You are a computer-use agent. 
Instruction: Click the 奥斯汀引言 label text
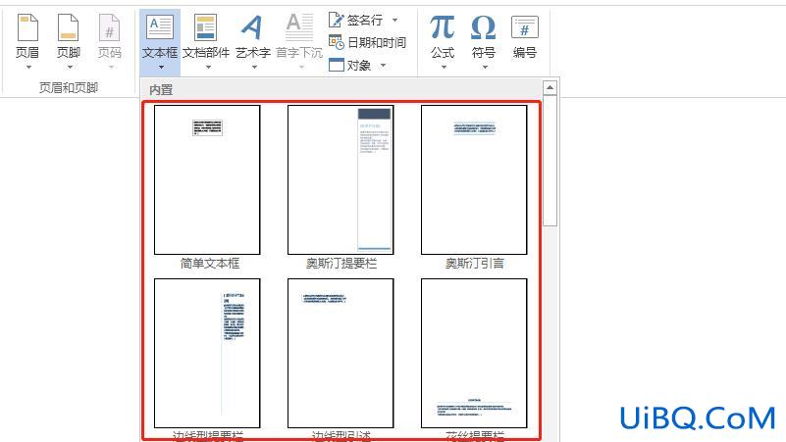[x=474, y=264]
